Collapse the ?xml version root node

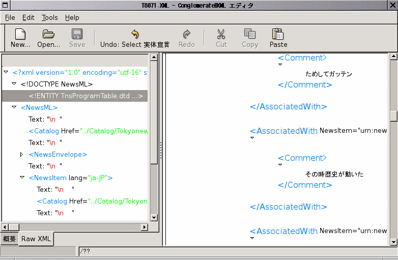(x=6, y=72)
